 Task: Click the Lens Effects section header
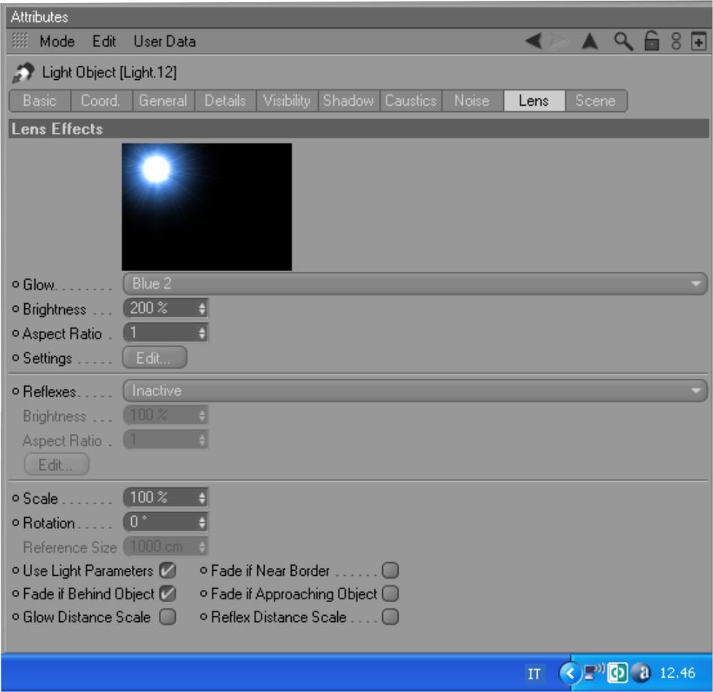pos(359,128)
